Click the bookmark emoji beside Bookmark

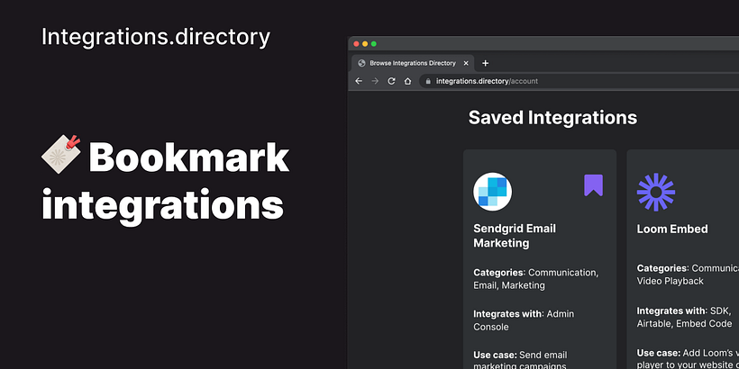point(60,155)
